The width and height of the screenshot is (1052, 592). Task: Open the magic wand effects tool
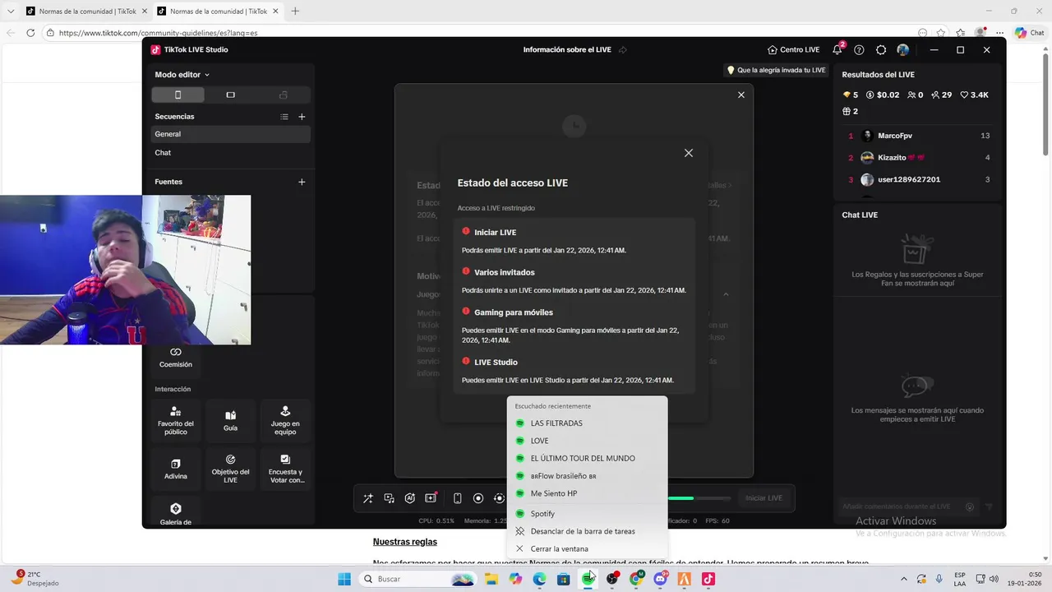pos(367,498)
